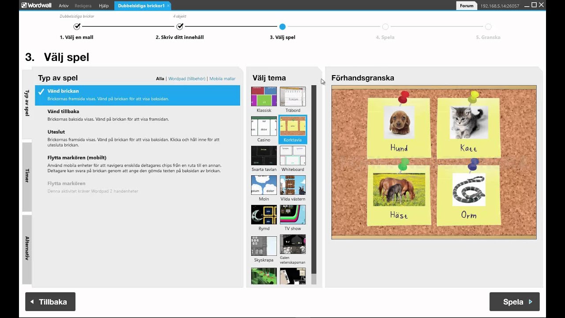Close the Dubbelsidiga brickor1 tab
Image resolution: width=565 pixels, height=318 pixels.
(x=168, y=6)
